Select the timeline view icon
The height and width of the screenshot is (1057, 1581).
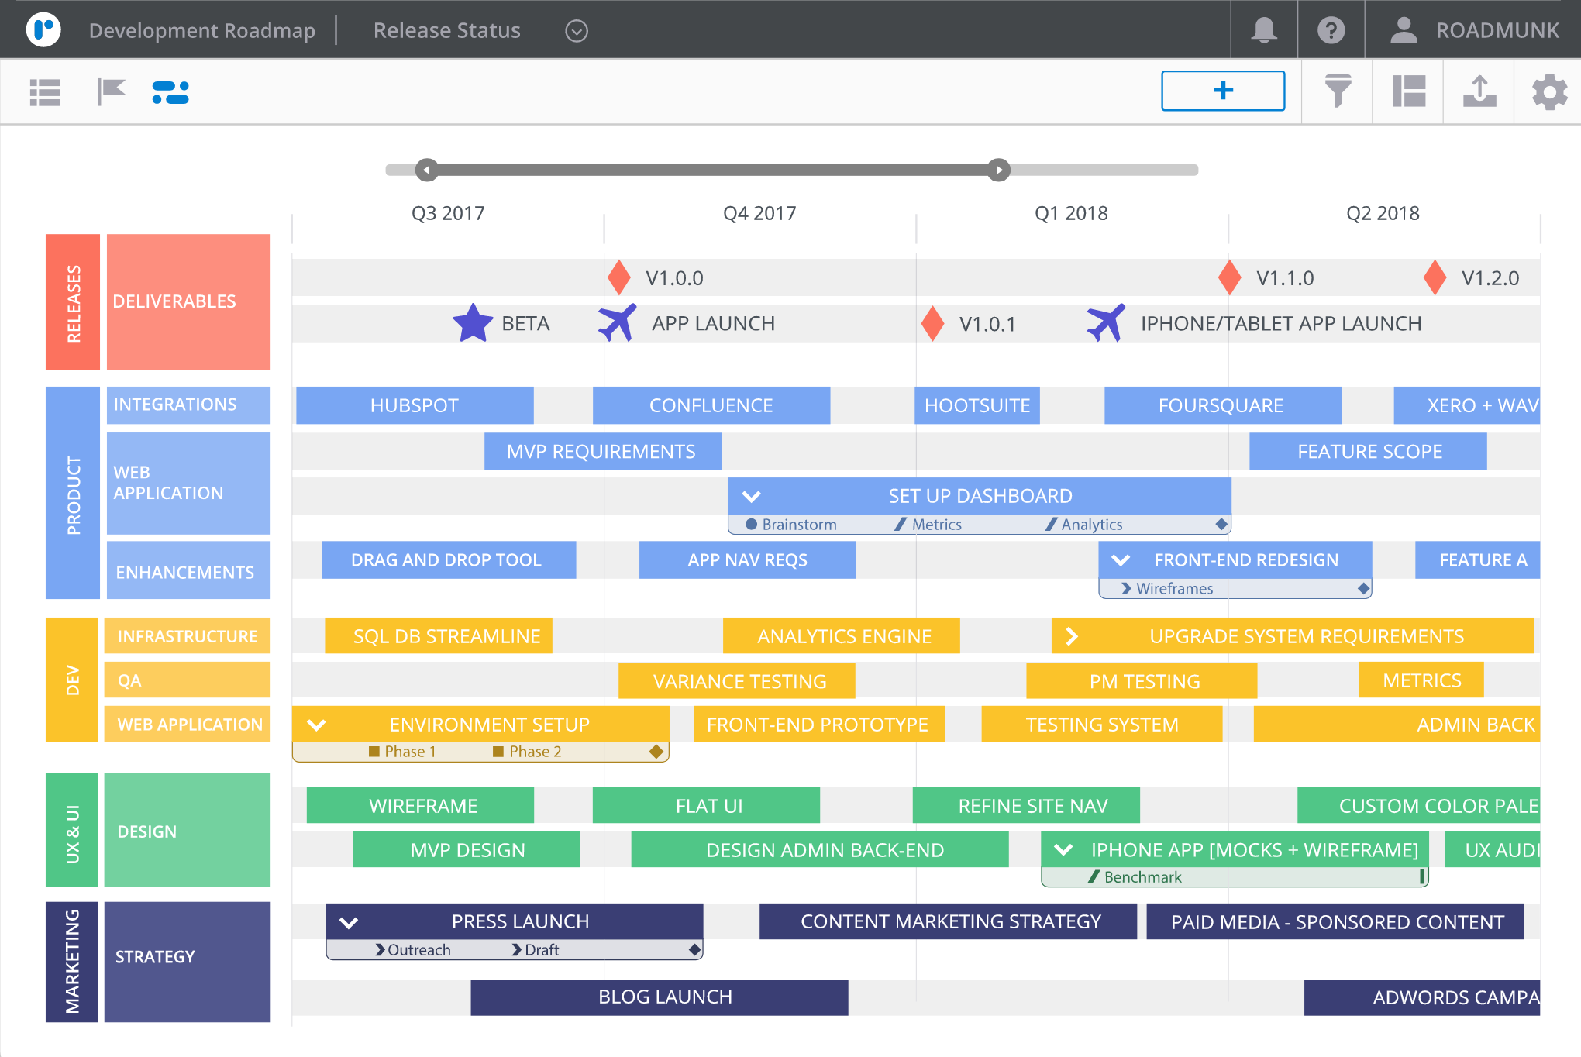170,92
